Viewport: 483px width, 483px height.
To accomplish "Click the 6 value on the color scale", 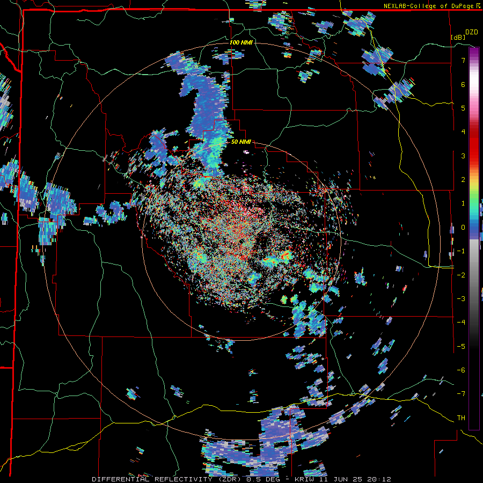I will point(463,84).
